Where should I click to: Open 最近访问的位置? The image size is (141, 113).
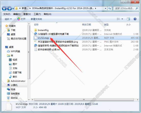17,39
